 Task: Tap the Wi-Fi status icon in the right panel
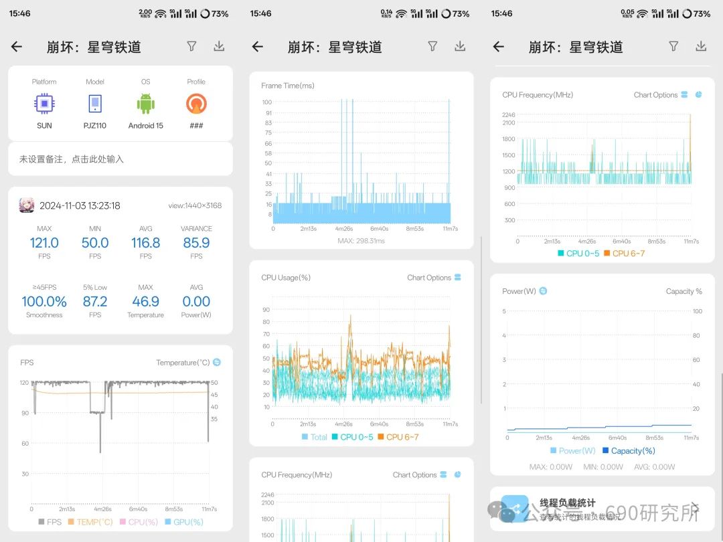pos(642,14)
